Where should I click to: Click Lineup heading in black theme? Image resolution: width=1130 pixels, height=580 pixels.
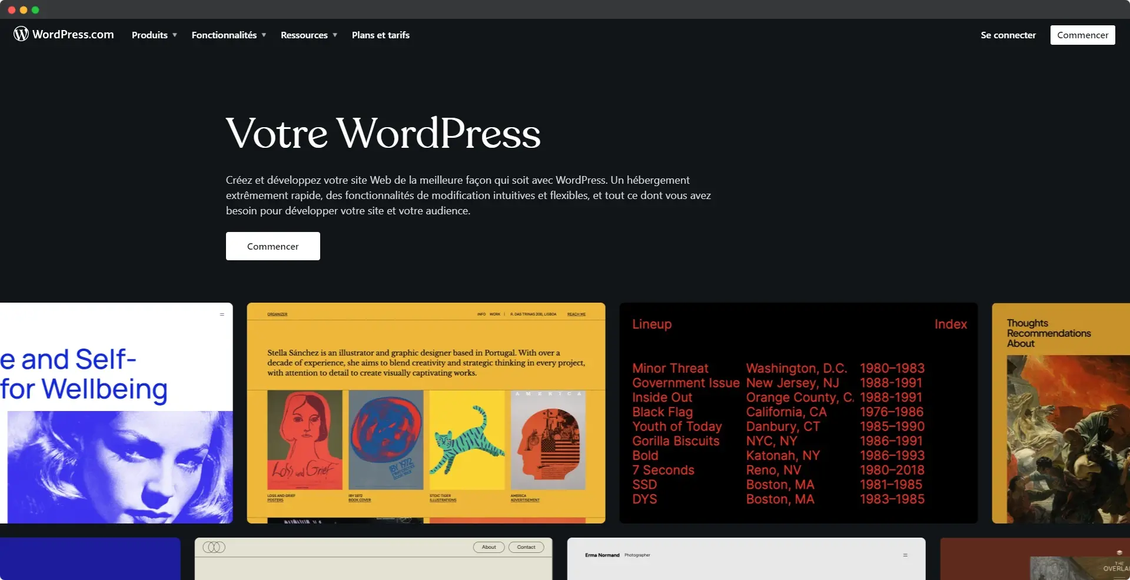point(652,324)
